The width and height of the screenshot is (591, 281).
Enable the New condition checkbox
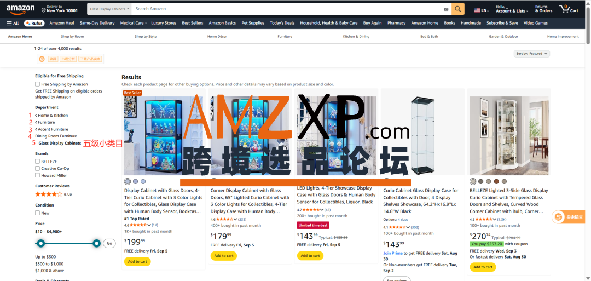coord(37,213)
